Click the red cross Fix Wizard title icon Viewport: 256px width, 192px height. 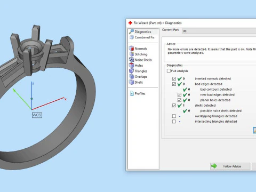(130, 23)
